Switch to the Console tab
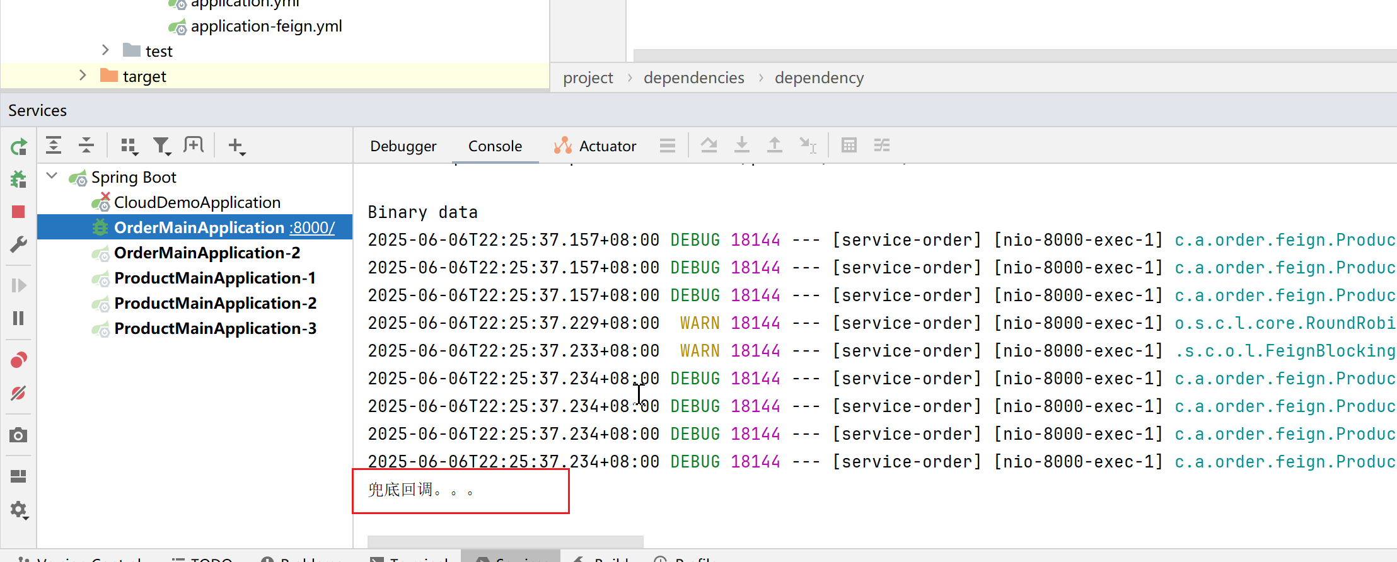The image size is (1397, 562). point(495,146)
